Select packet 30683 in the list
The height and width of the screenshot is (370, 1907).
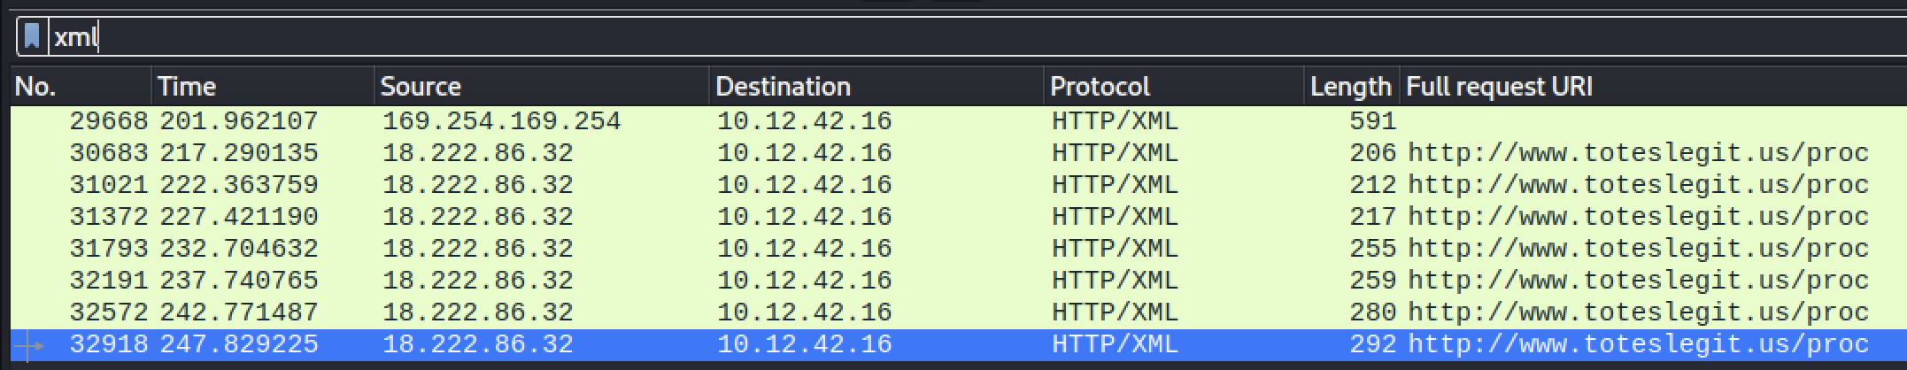click(109, 153)
